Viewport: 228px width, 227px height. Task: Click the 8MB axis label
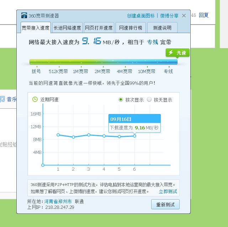click(x=37, y=140)
